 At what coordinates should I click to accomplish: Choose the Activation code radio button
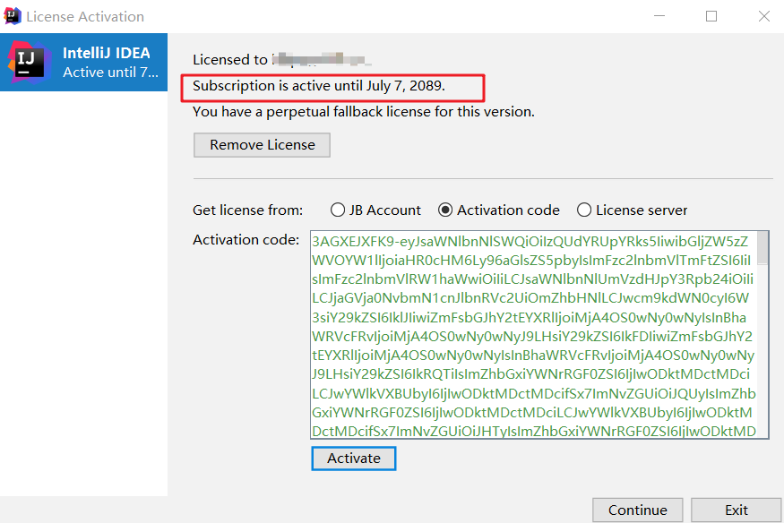click(x=445, y=210)
